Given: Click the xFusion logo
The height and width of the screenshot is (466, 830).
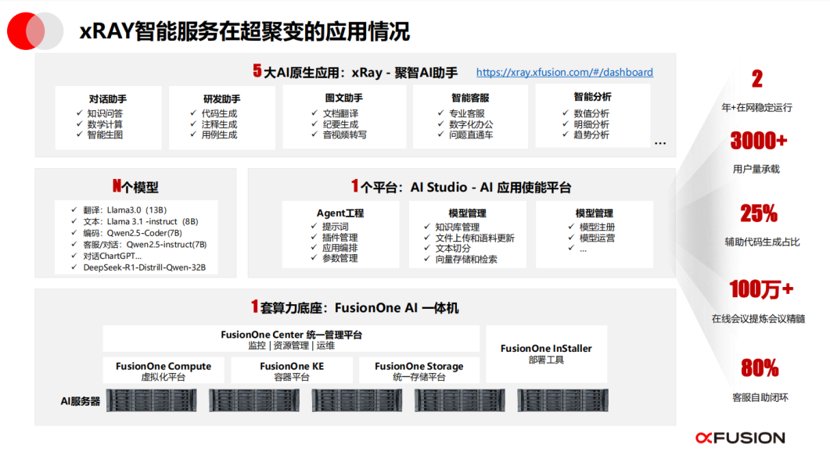Looking at the screenshot, I should [740, 438].
